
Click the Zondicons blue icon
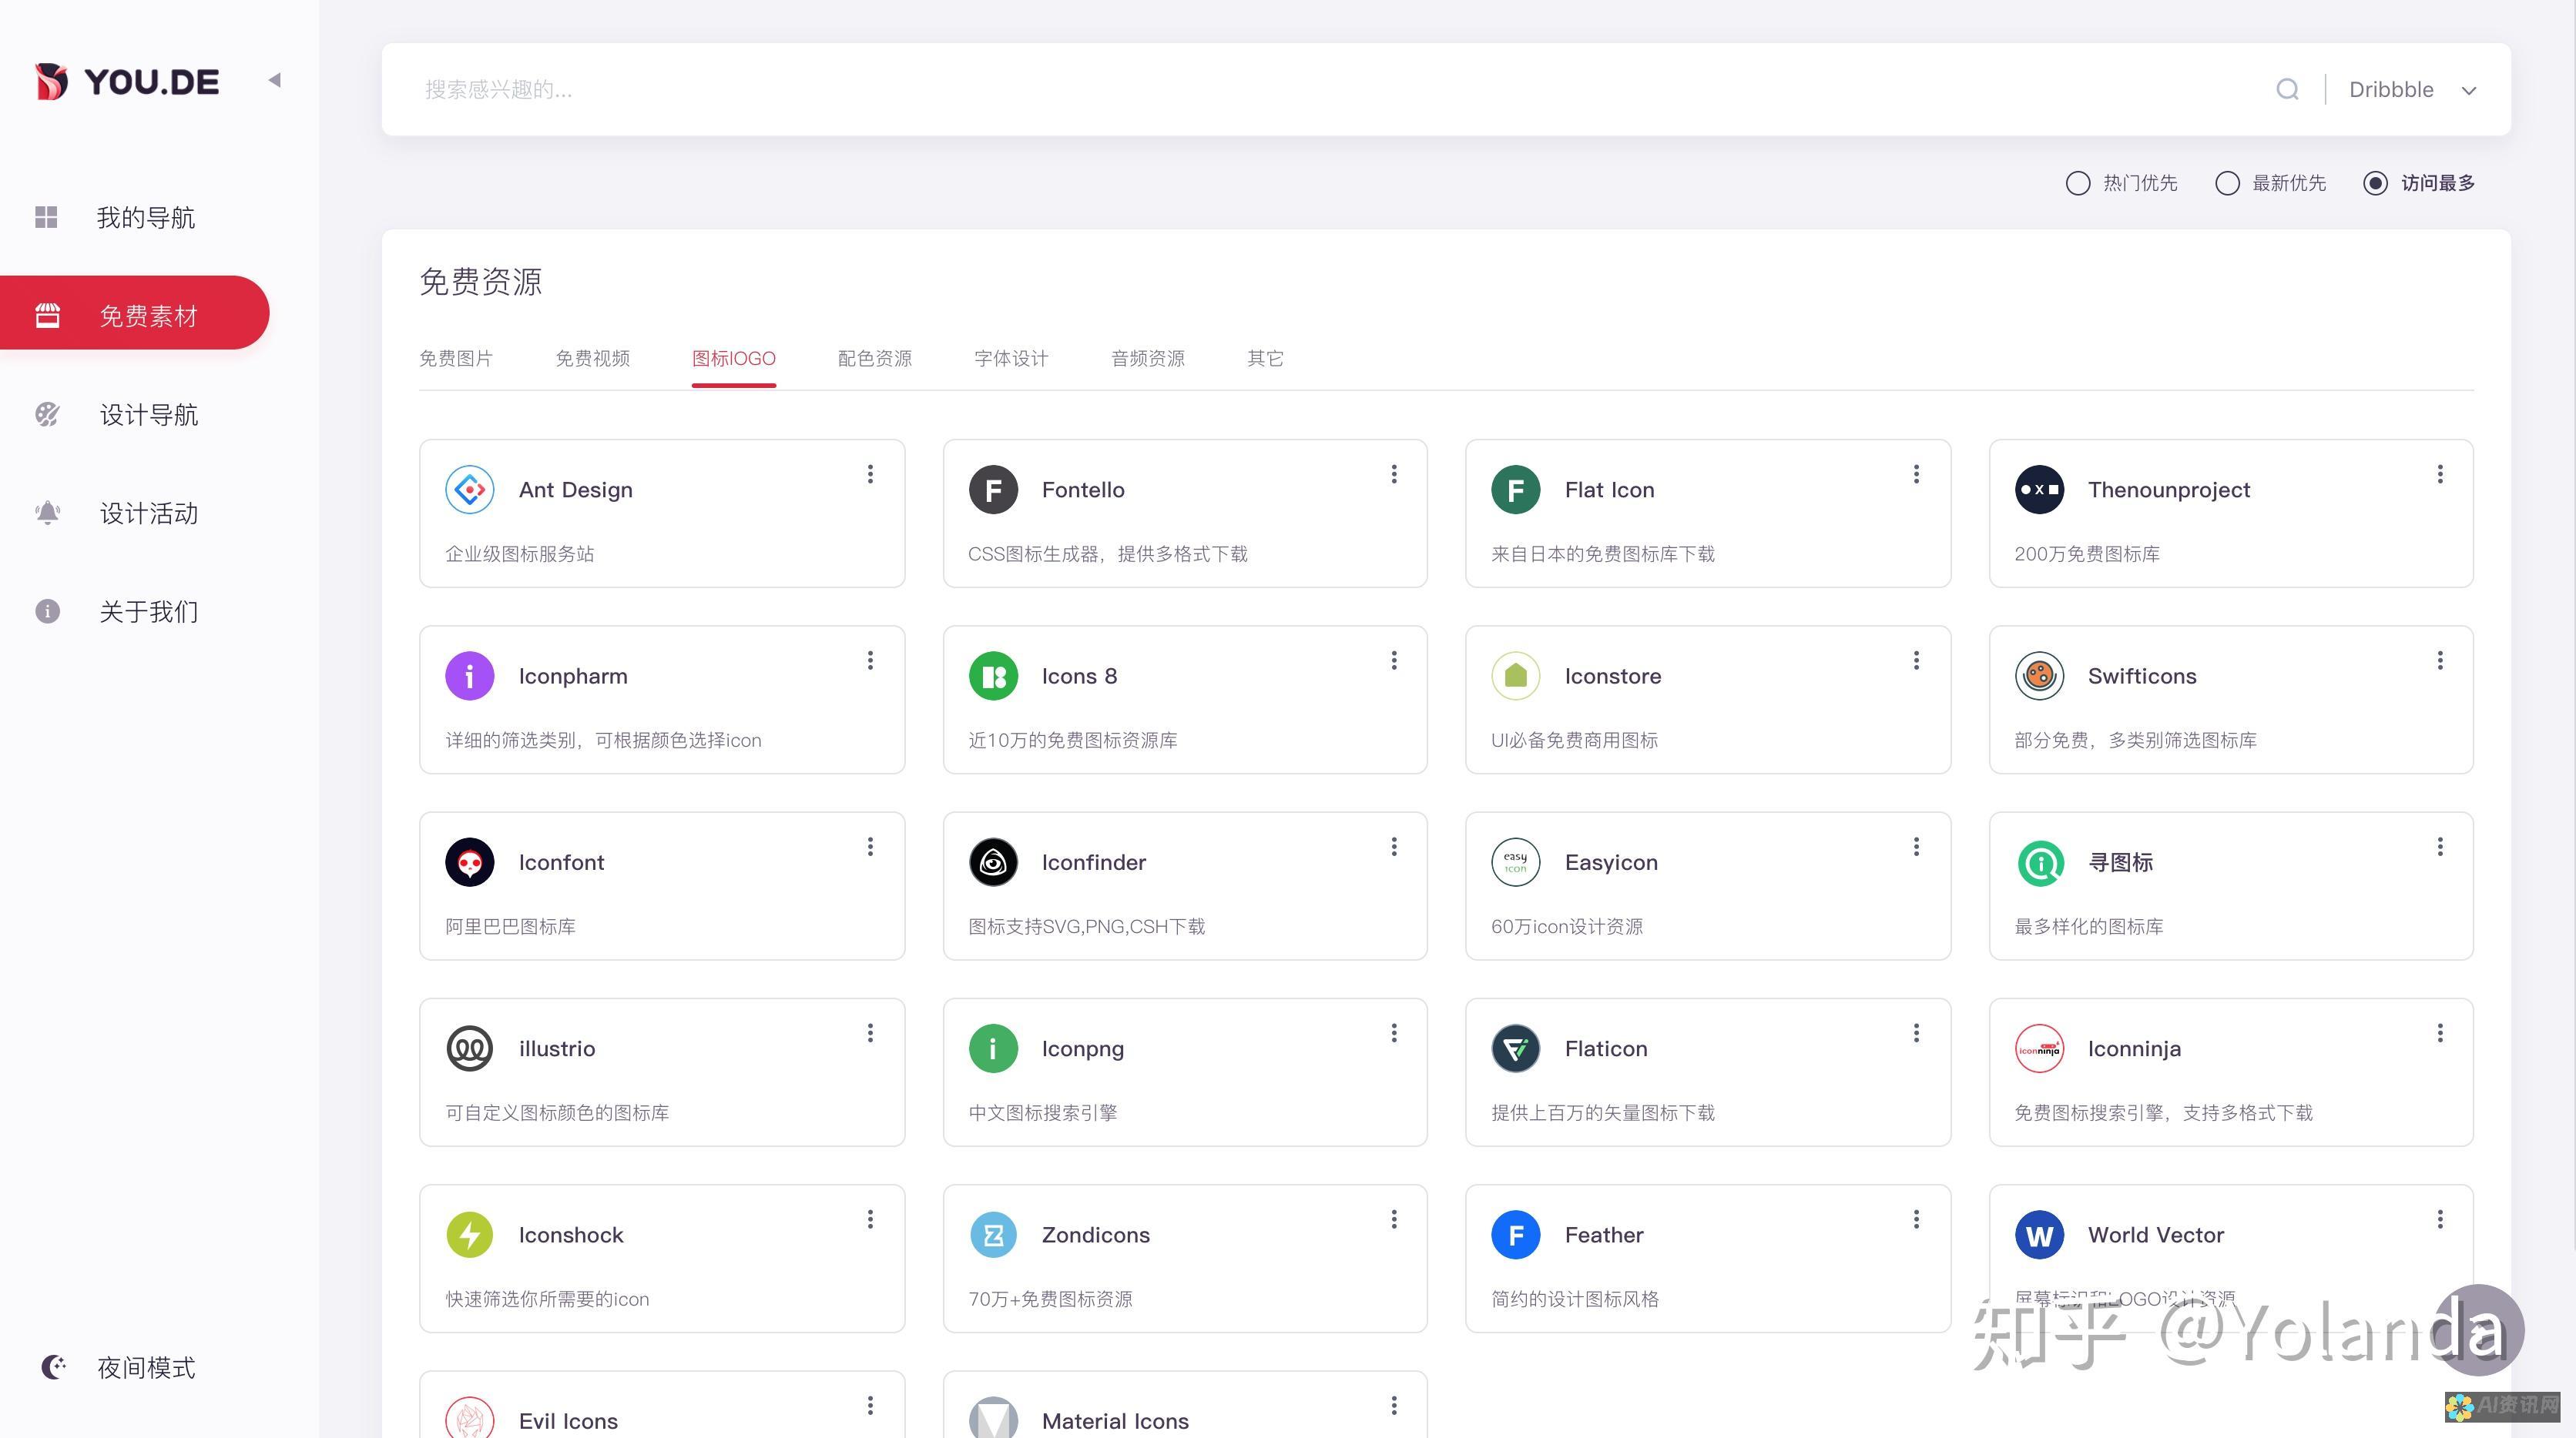point(993,1235)
